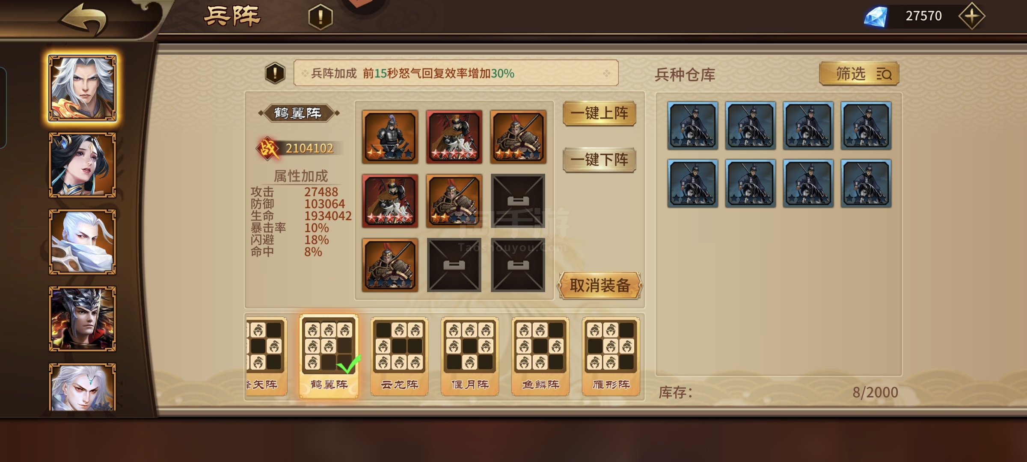This screenshot has height=462, width=1027.
Task: Select the checked 鹤翼阵 formation
Action: 329,356
